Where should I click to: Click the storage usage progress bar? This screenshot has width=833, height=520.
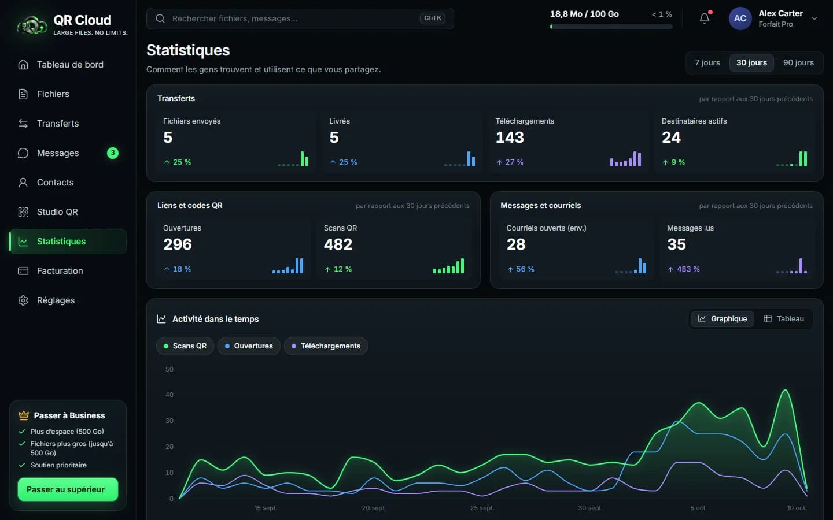coord(611,27)
